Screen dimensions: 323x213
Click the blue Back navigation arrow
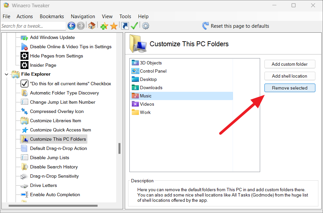[71, 26]
